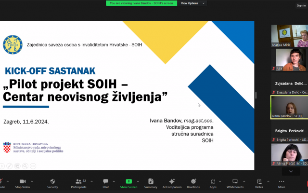This screenshot has width=308, height=193.
Task: Expand video options caret beside Stop Video
Action: coord(32,181)
